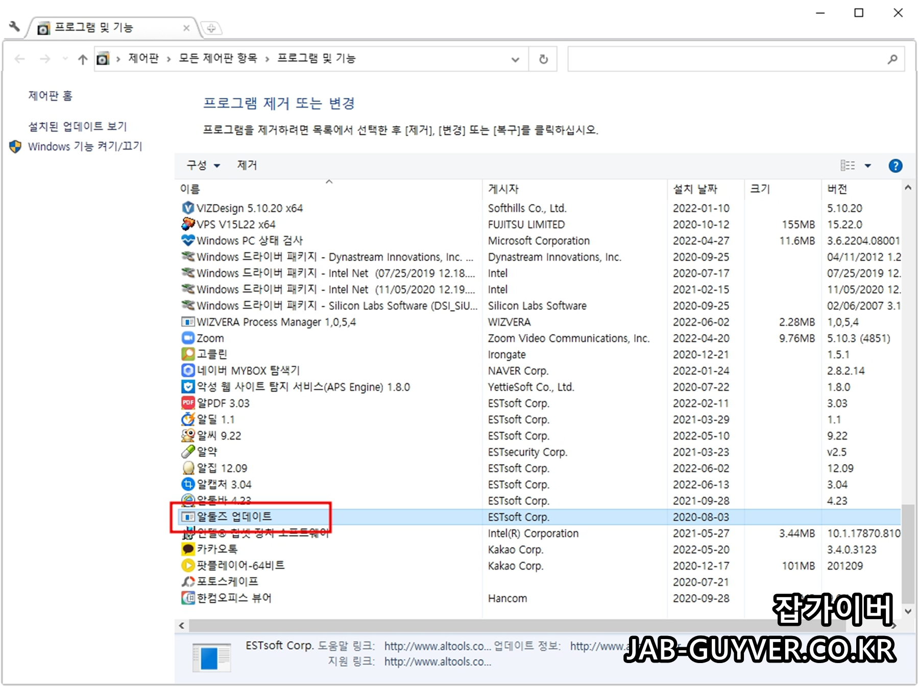This screenshot has height=687, width=919.
Task: Select the 프로그램 및 기능 window tab
Action: [x=112, y=28]
